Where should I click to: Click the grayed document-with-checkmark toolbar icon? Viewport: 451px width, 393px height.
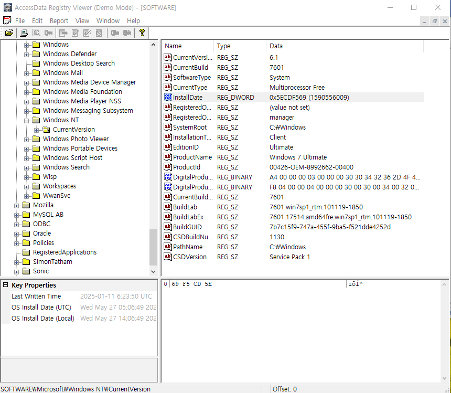click(x=75, y=33)
